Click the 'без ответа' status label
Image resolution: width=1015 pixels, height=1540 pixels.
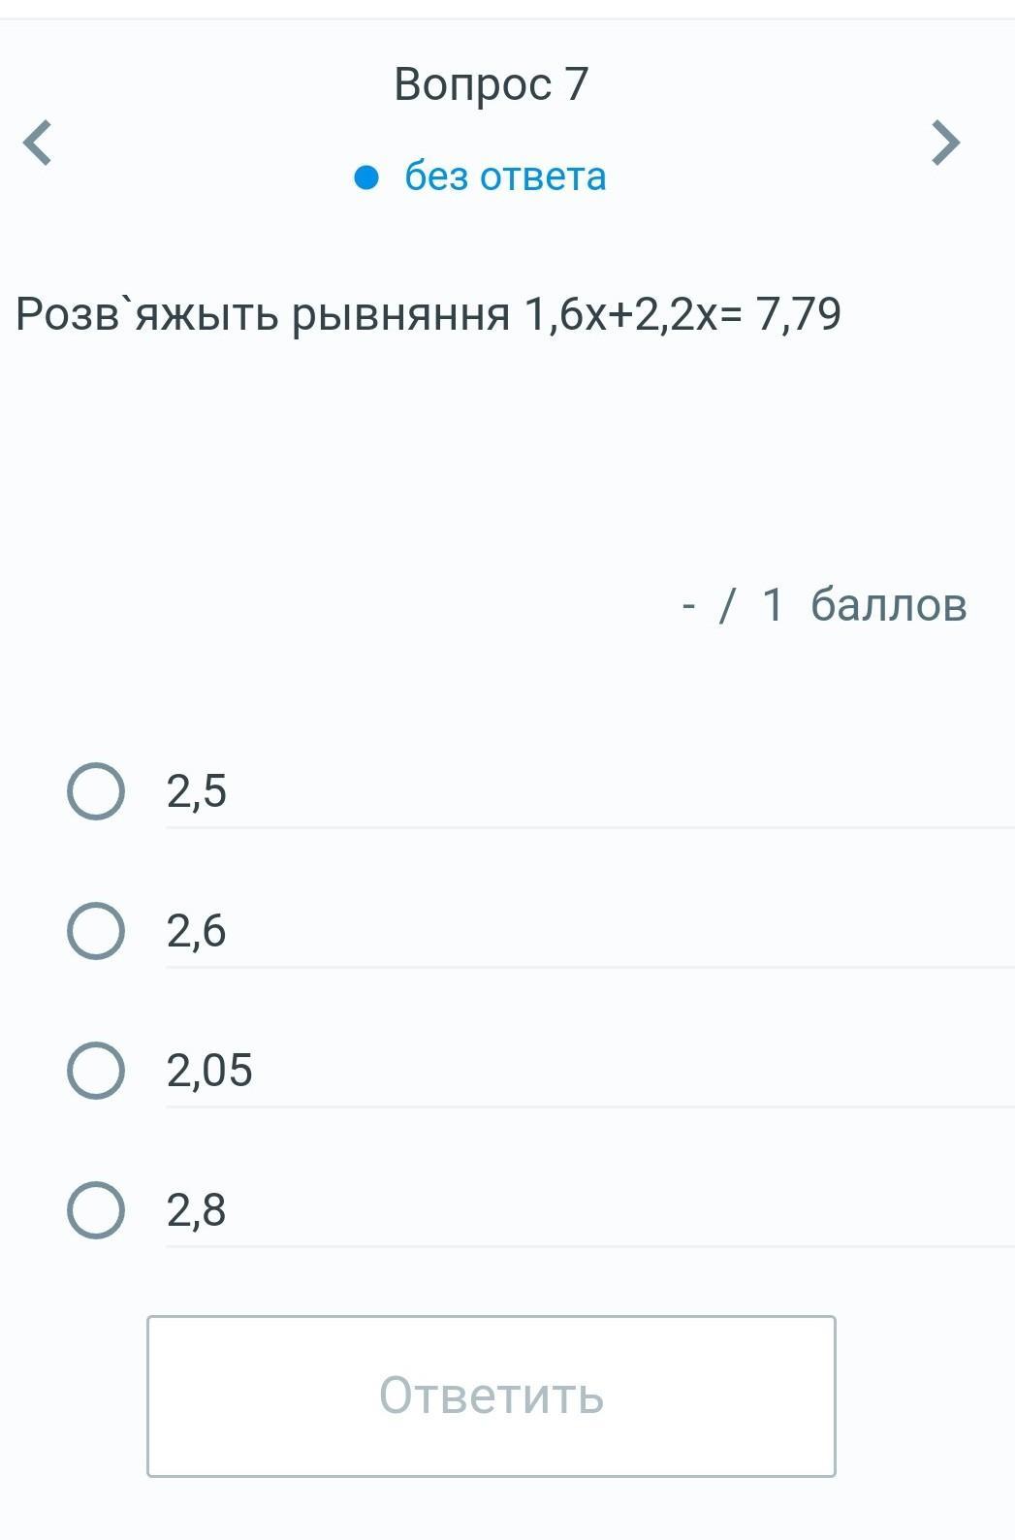point(505,176)
